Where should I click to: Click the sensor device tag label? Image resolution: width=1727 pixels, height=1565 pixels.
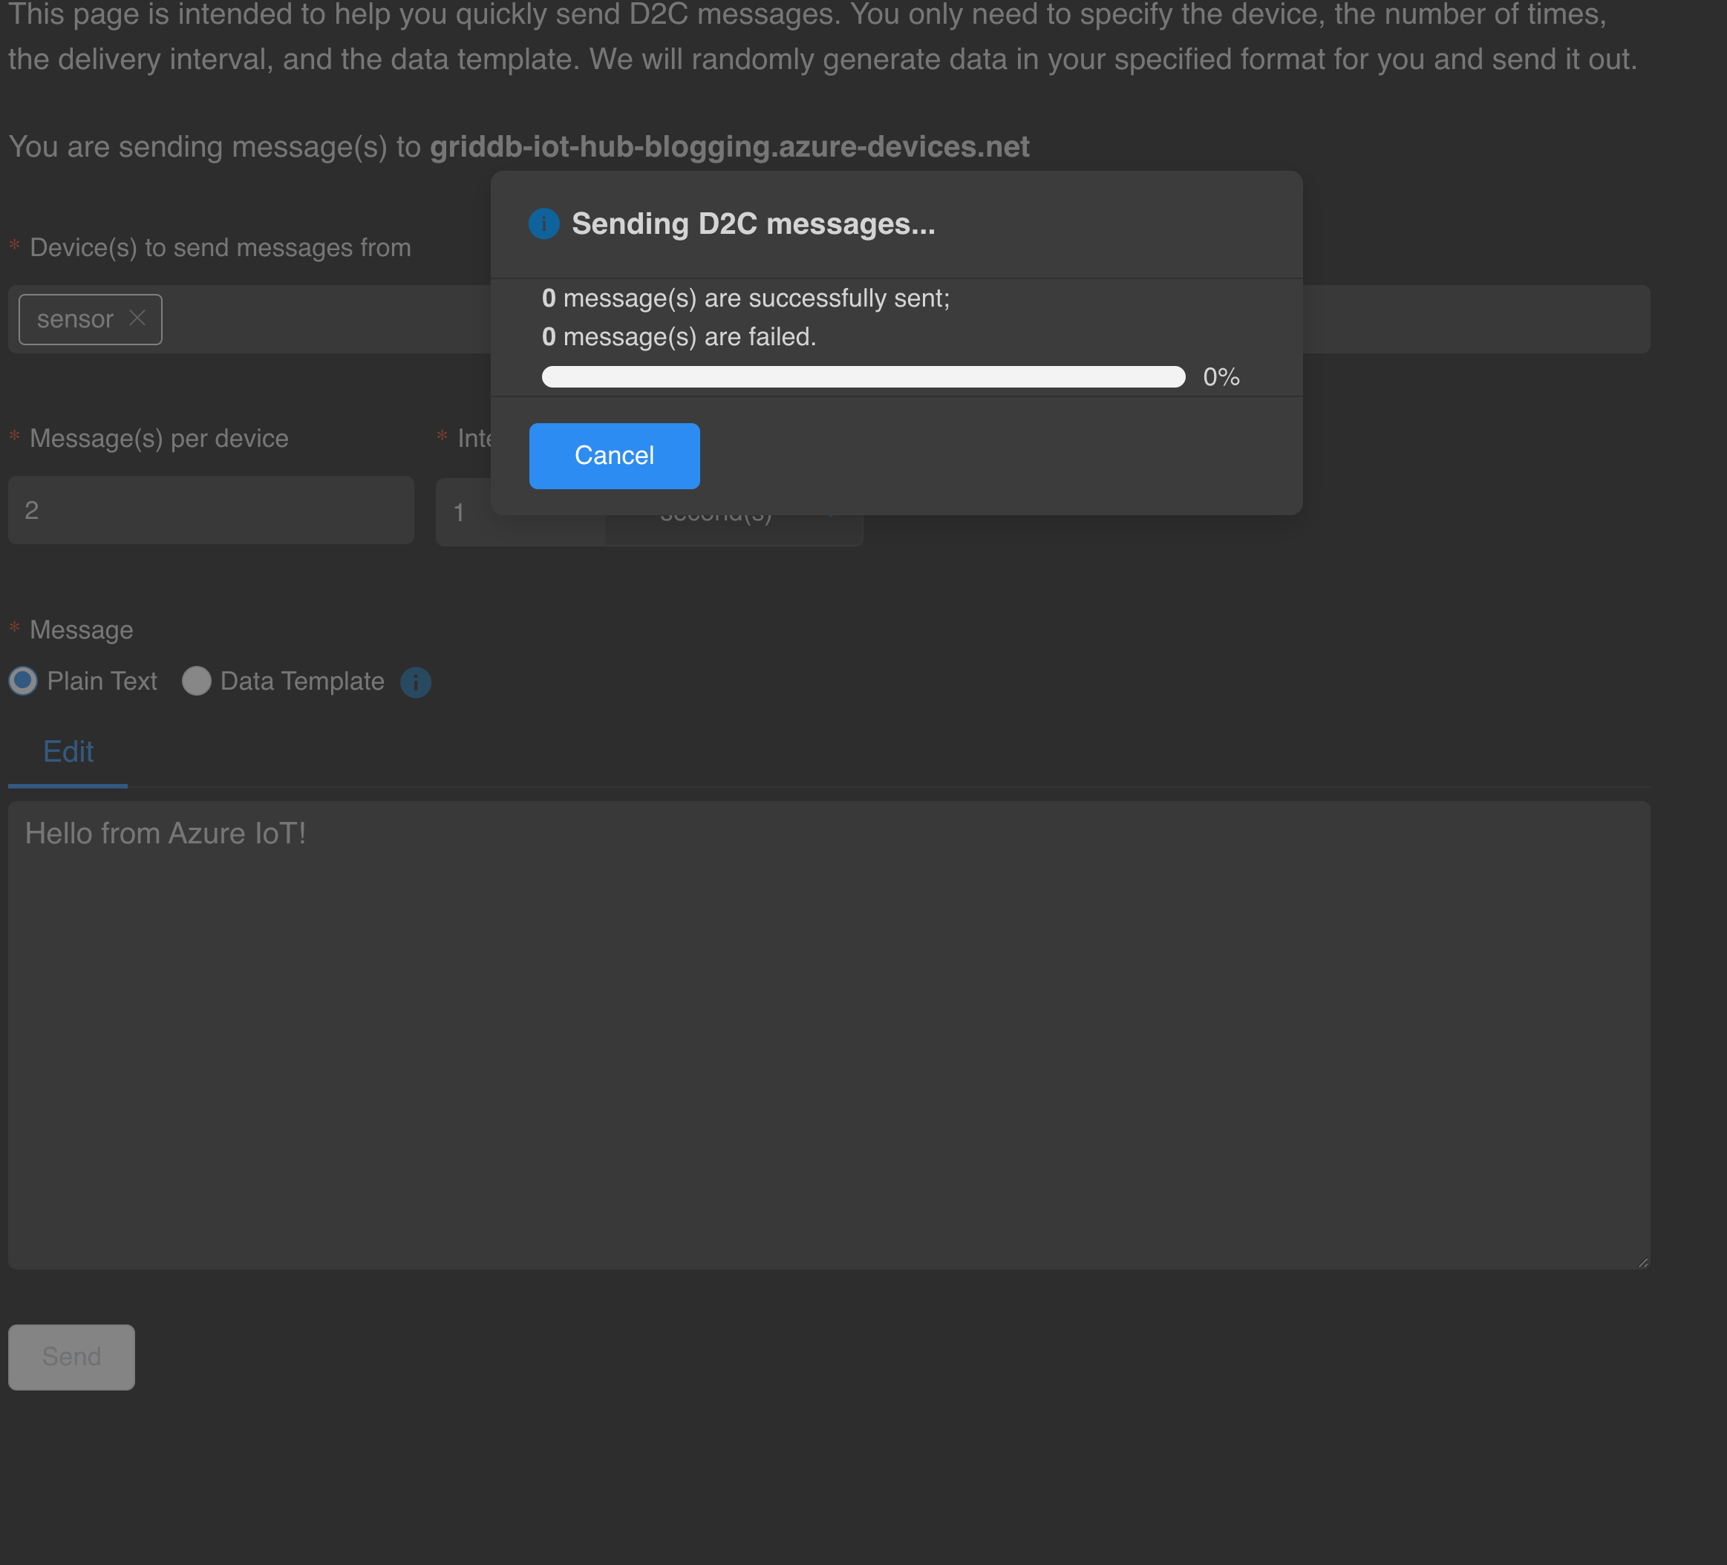click(x=74, y=319)
